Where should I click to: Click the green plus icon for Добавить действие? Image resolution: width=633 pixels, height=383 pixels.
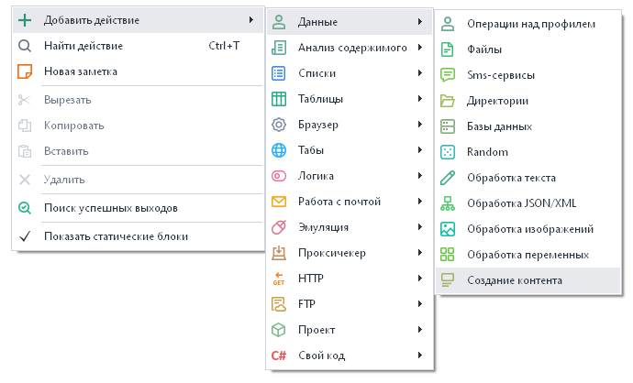coord(25,19)
